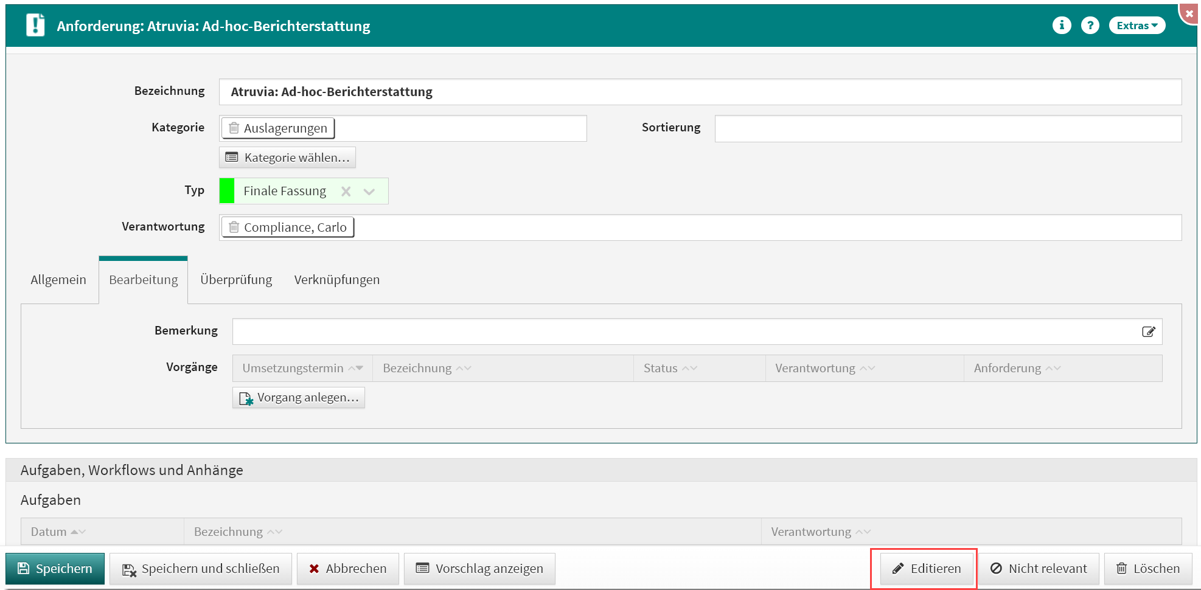Screen dimensions: 1201x590
Task: Click Vorgang anlegen button
Action: coord(299,398)
